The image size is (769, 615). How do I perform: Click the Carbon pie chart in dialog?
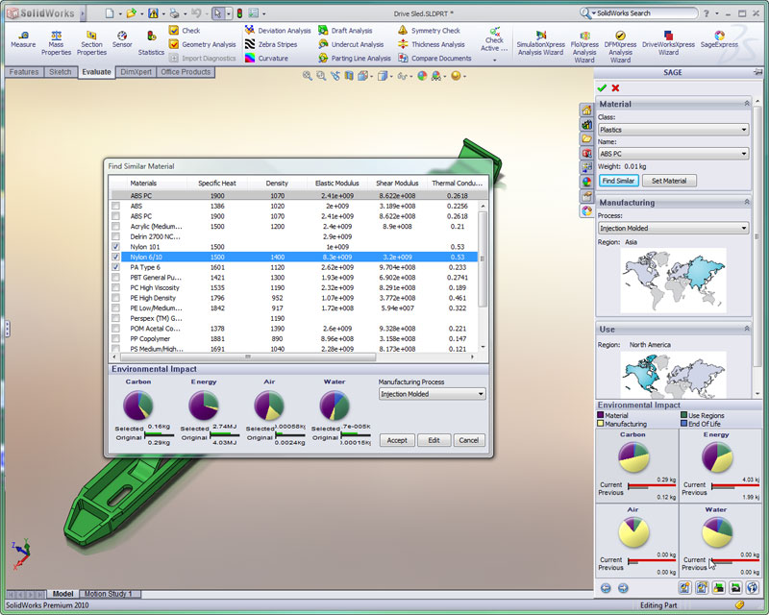point(138,405)
